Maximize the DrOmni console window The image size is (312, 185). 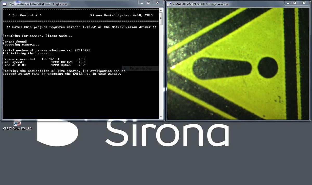pyautogui.click(x=148, y=3)
